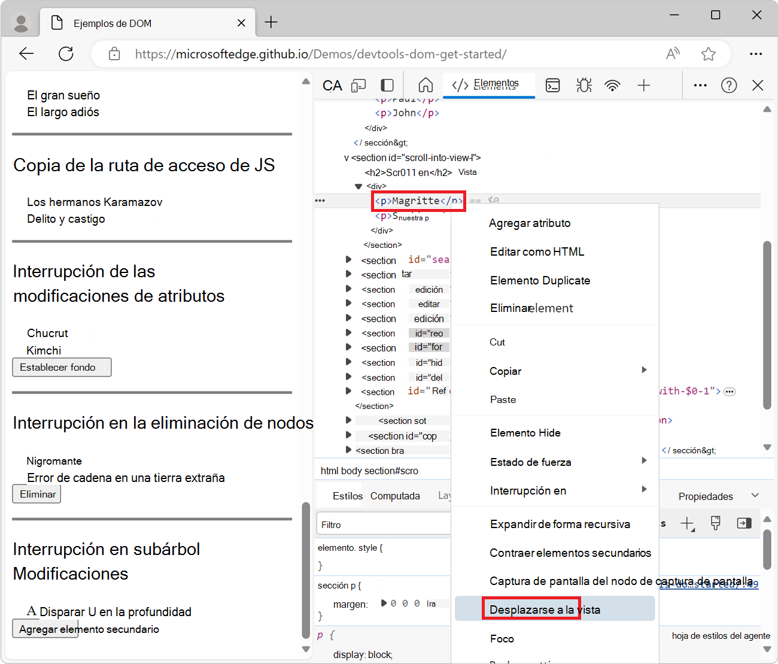This screenshot has width=778, height=664.
Task: Open the Estado de fuerza submenu
Action: point(555,462)
